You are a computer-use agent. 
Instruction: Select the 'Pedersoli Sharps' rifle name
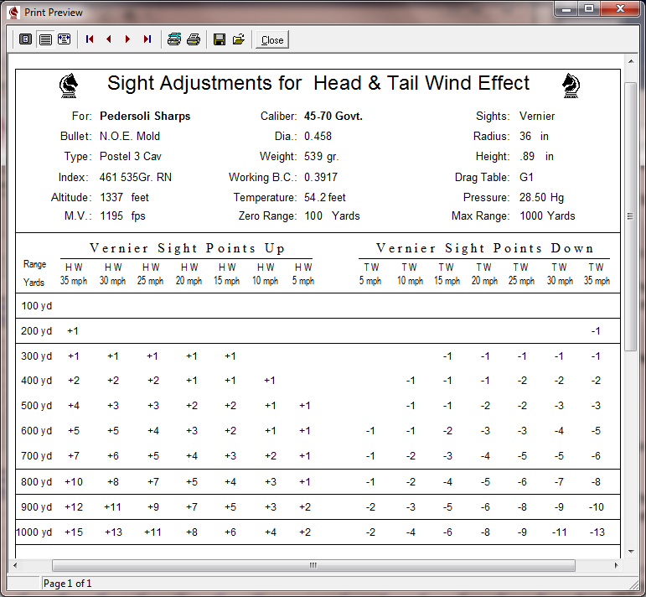point(145,117)
